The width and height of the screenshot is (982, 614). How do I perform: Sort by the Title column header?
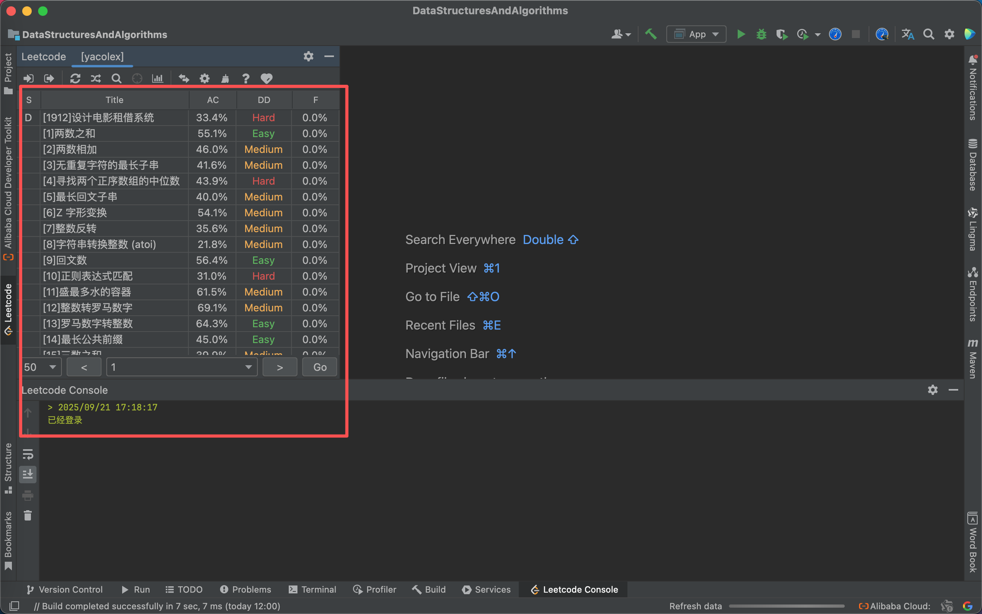tap(115, 100)
